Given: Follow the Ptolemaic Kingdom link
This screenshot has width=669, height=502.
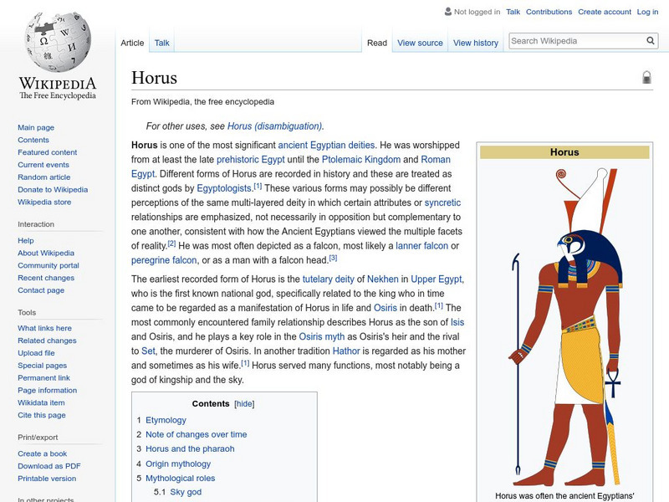Looking at the screenshot, I should point(361,159).
